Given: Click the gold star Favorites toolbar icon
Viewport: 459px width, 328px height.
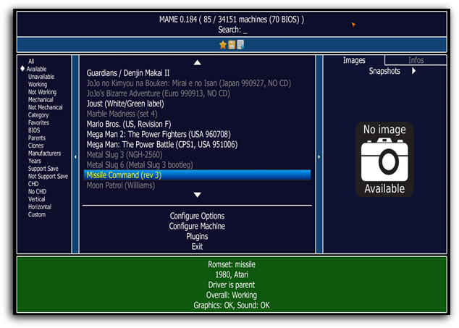Looking at the screenshot, I should click(x=223, y=45).
